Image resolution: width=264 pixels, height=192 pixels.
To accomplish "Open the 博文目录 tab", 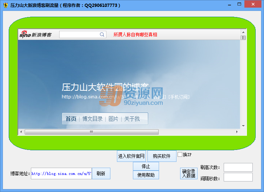I will 92,119.
